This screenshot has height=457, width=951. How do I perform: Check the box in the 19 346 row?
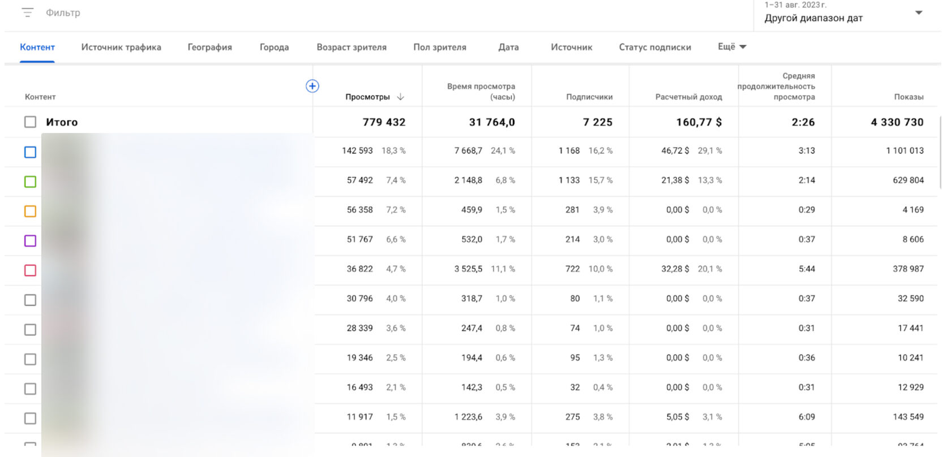[31, 359]
